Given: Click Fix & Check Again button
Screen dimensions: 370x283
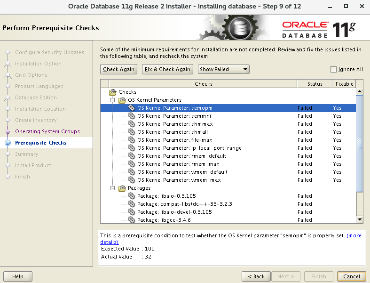Looking at the screenshot, I should pos(167,69).
